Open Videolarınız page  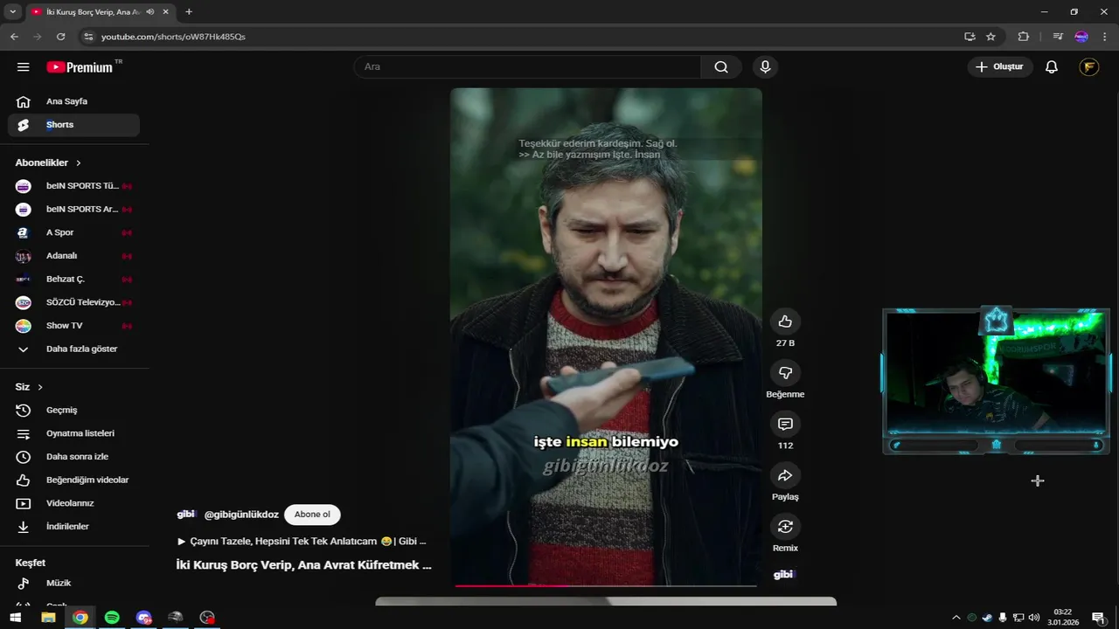73,503
